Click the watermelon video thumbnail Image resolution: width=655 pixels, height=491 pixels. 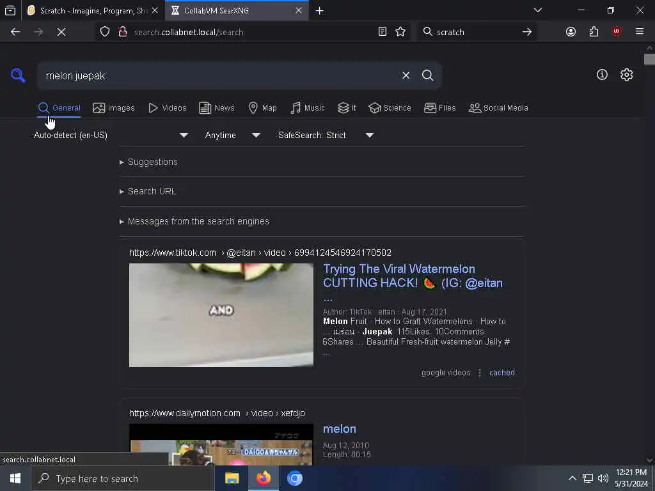coord(221,315)
